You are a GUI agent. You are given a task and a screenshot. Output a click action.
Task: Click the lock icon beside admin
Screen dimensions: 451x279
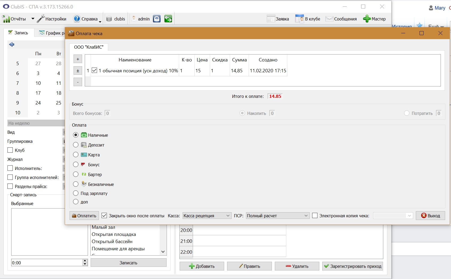tap(157, 19)
